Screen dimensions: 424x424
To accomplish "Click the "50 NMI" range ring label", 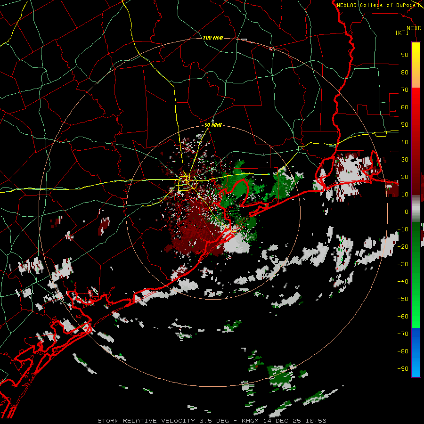I will (213, 125).
